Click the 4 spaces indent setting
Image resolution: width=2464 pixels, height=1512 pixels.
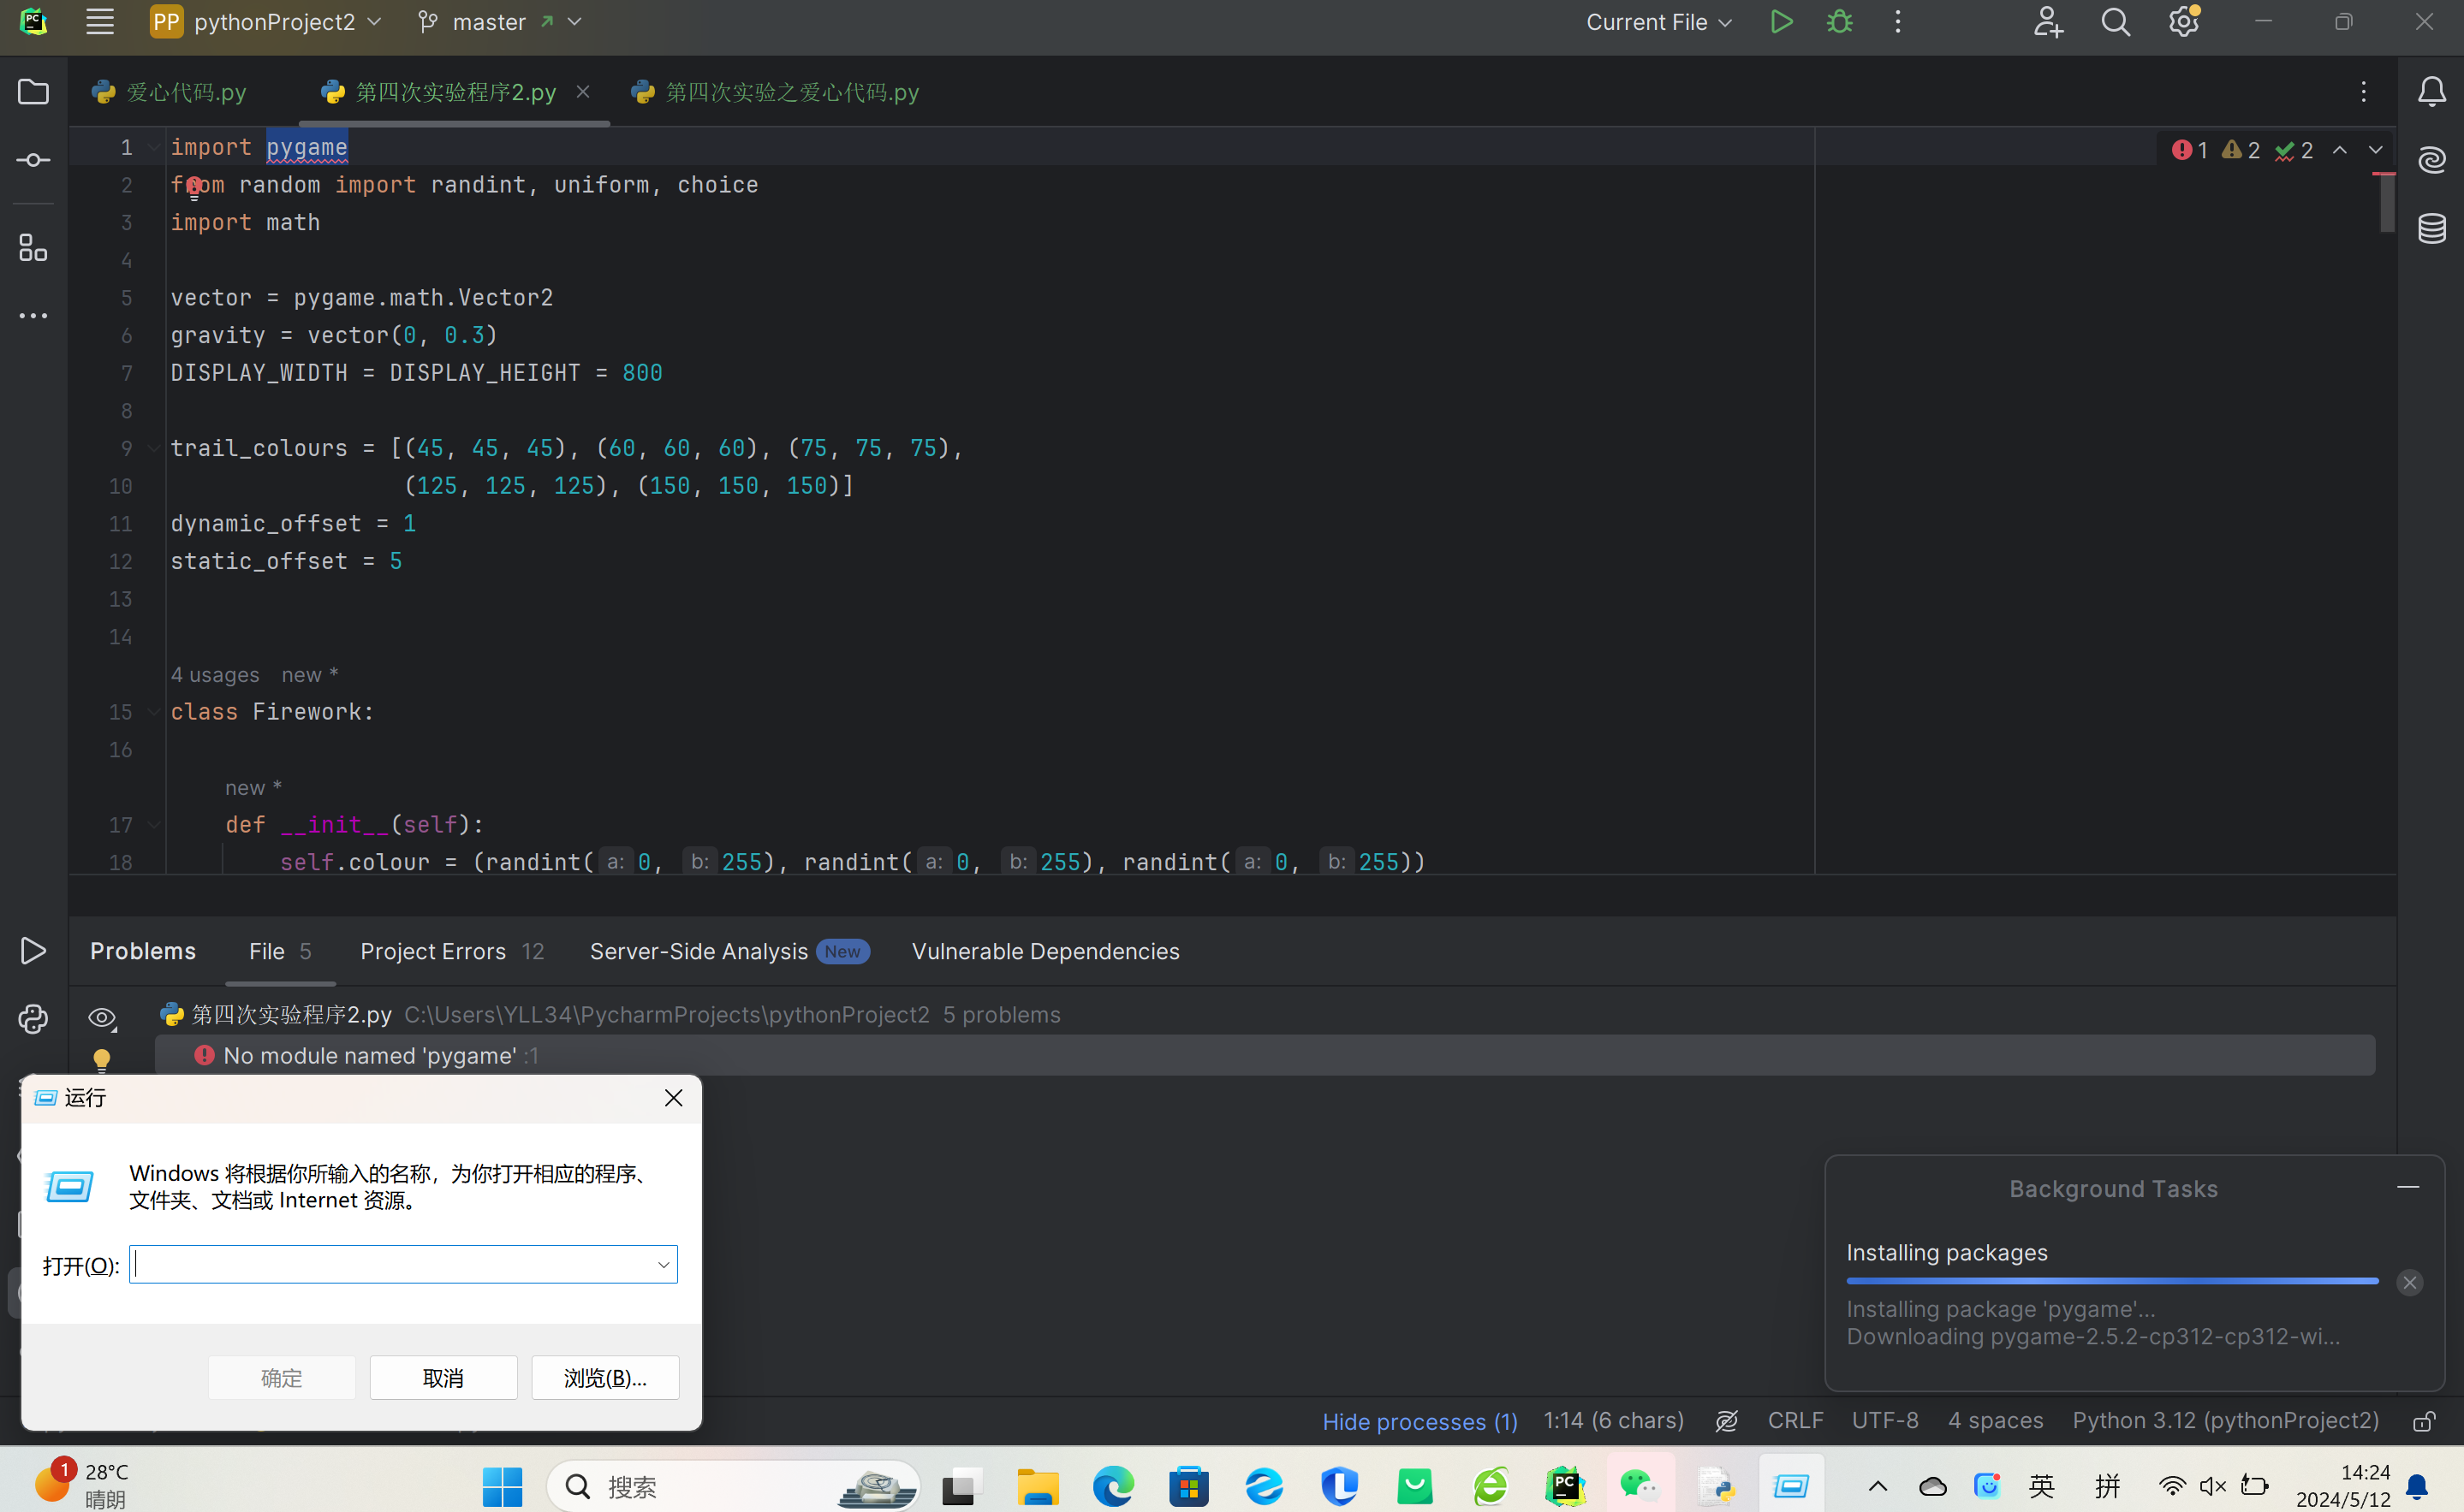(1995, 1421)
